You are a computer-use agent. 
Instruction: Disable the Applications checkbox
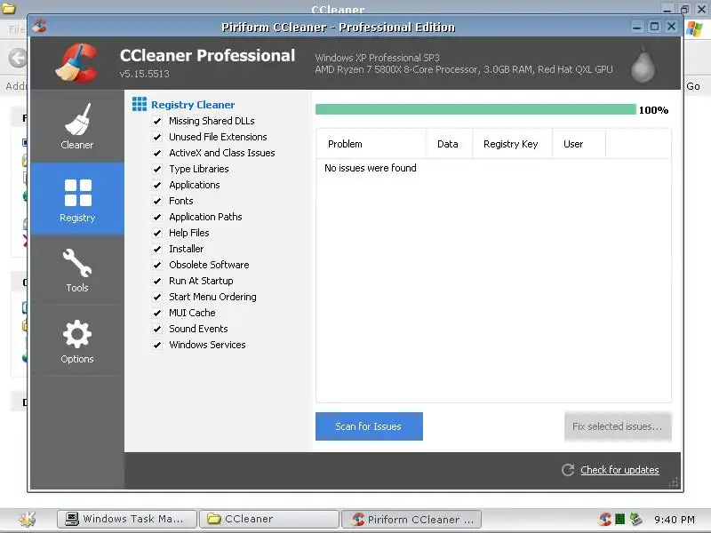pos(157,185)
